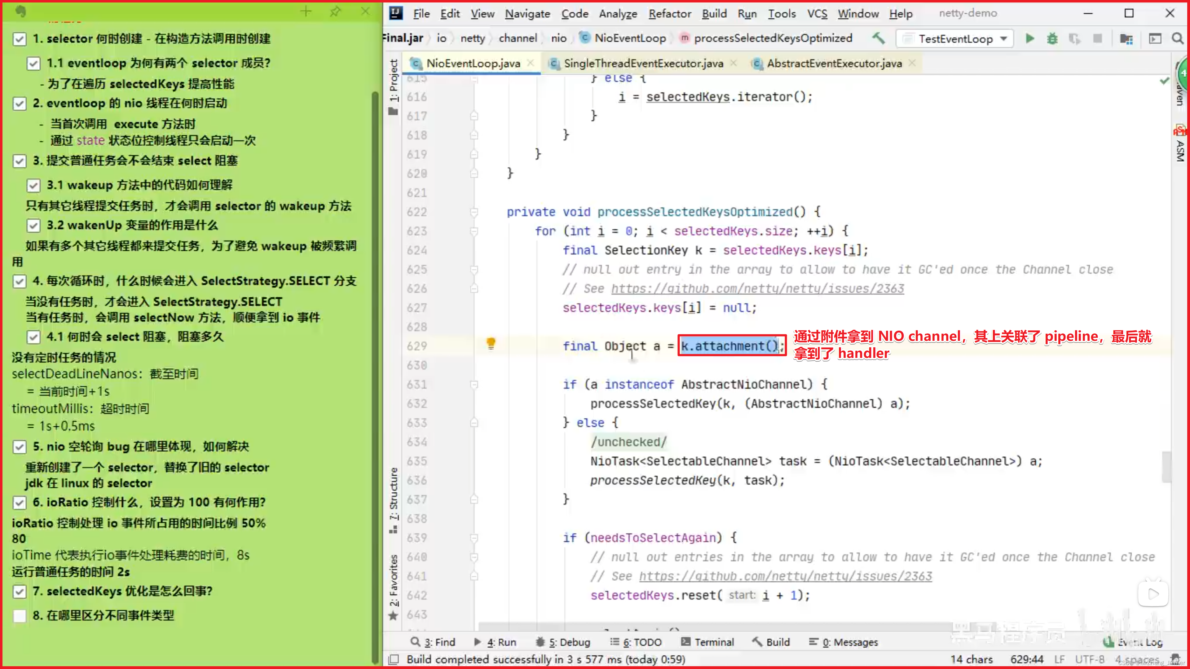Click inspection status green checkmark
This screenshot has height=669, width=1190.
pyautogui.click(x=1164, y=81)
